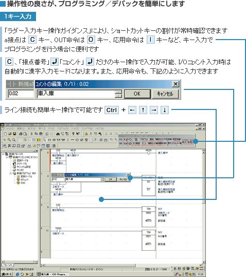
Task: Open the ヘルプ(H) menu
Action: point(99,128)
